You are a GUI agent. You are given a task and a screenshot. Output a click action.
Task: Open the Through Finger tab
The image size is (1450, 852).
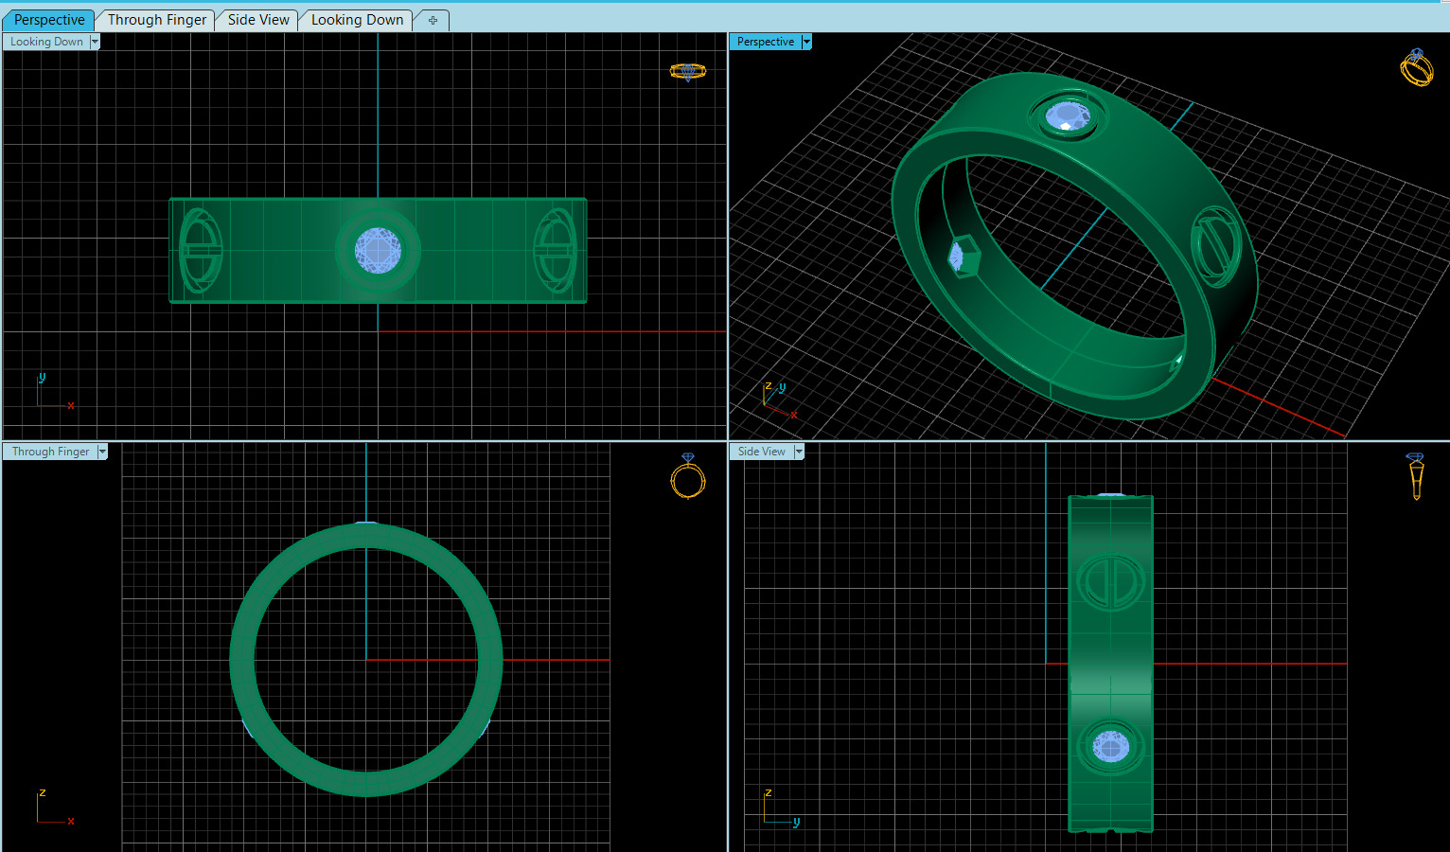[x=157, y=20]
